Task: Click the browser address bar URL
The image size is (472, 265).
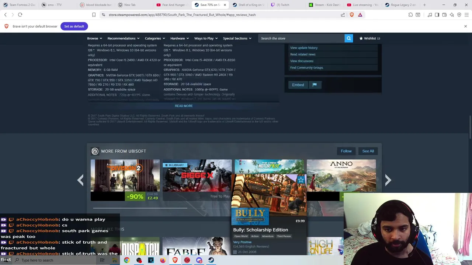Action: 182,15
